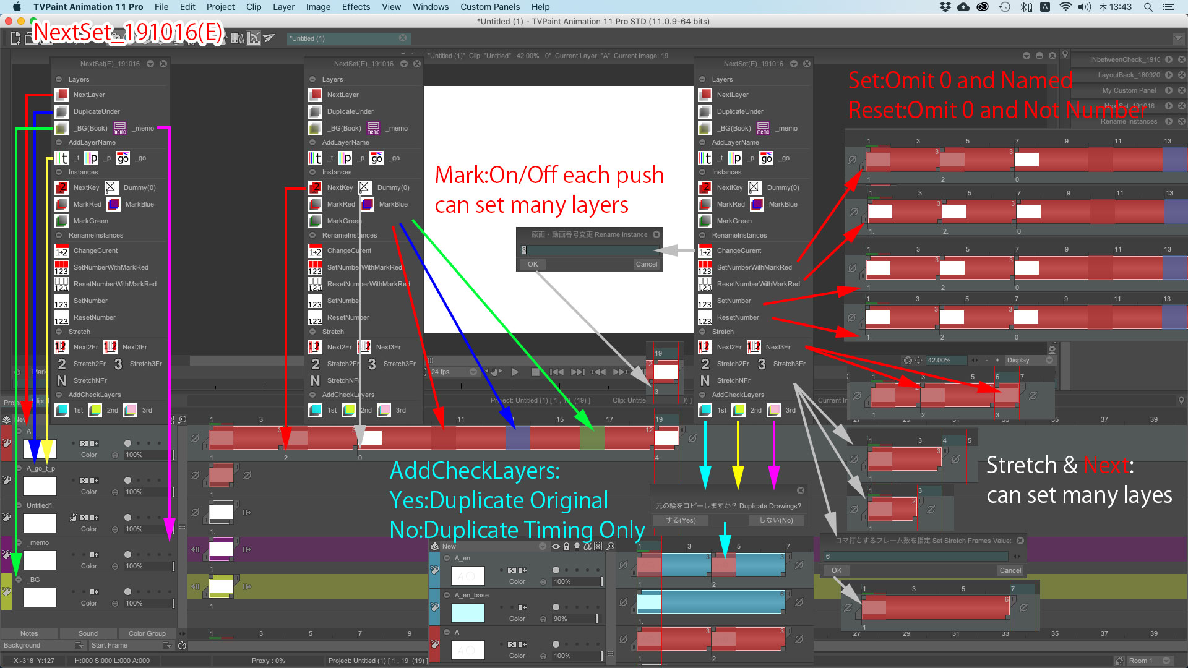
Task: Click Set Stretch Frames value input field
Action: click(x=916, y=556)
